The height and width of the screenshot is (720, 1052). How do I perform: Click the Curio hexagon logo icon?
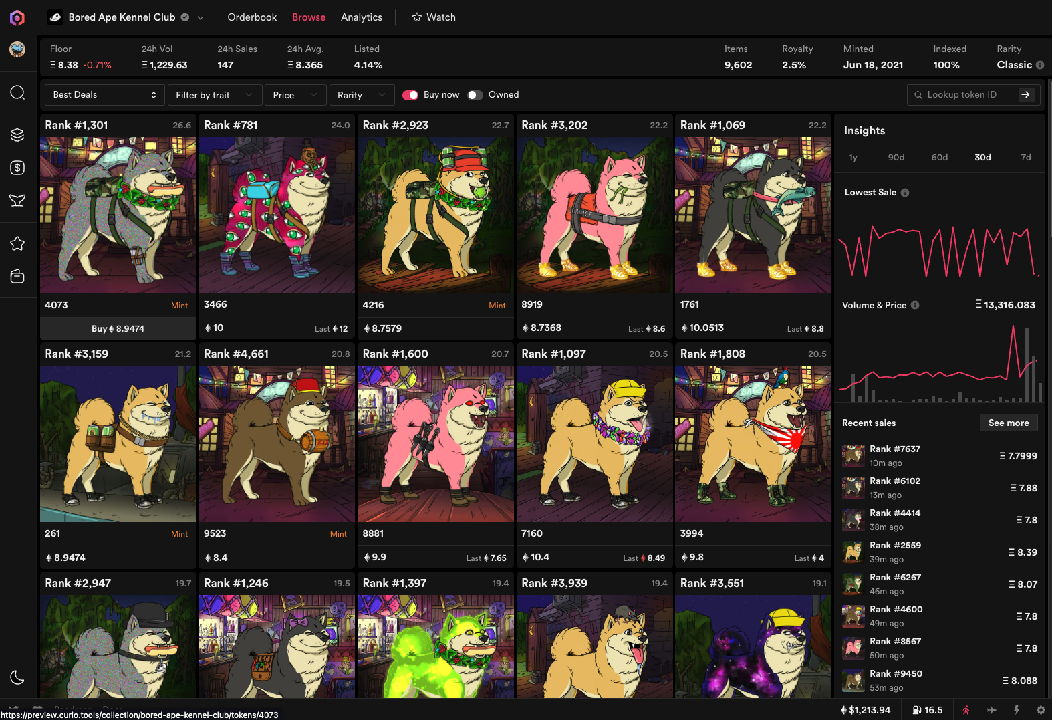click(x=17, y=18)
